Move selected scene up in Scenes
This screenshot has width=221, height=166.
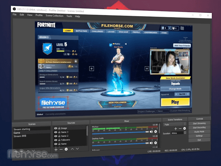click(x=28, y=151)
